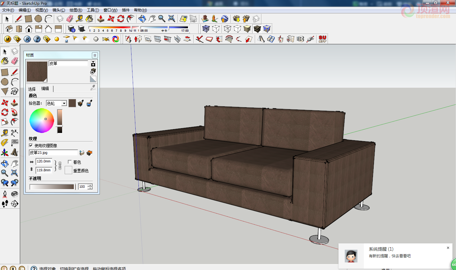Select the Paint Bucket tool in top toolbar
This screenshot has height=270, width=456.
(90, 19)
